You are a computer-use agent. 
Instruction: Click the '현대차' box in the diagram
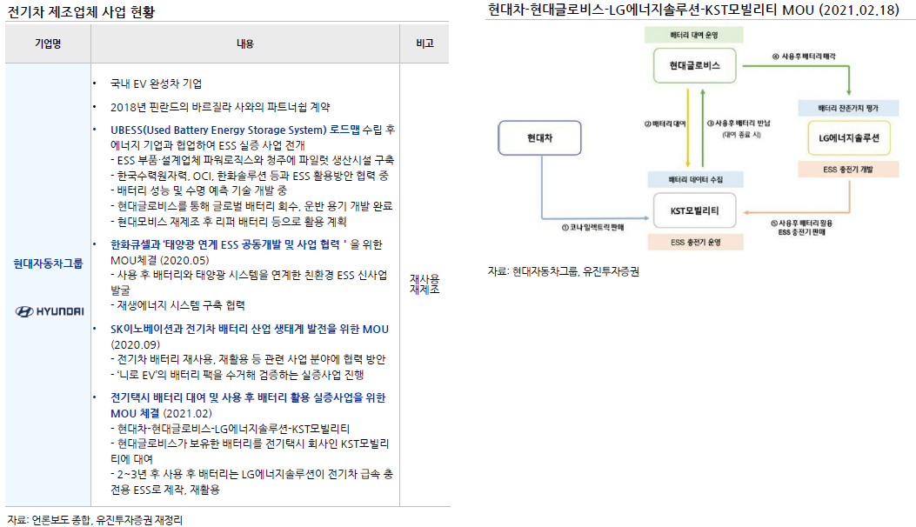(x=539, y=138)
